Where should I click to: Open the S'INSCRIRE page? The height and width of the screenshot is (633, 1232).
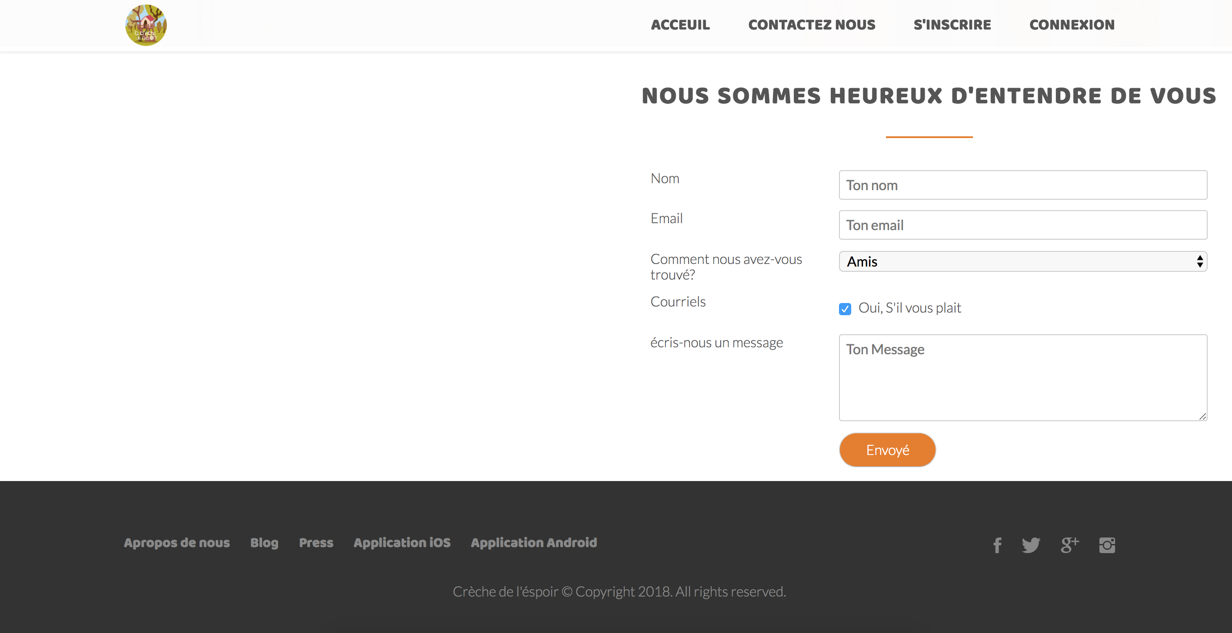[952, 24]
